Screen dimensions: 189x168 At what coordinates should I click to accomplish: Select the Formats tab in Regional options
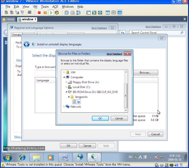click(x=17, y=35)
